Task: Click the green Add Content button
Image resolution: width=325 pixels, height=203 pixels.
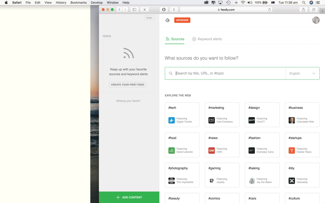Action: [x=129, y=197]
